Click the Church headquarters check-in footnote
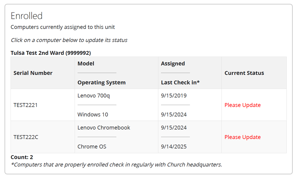 116,165
